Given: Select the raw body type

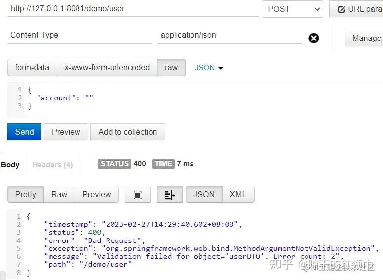Looking at the screenshot, I should [x=171, y=68].
